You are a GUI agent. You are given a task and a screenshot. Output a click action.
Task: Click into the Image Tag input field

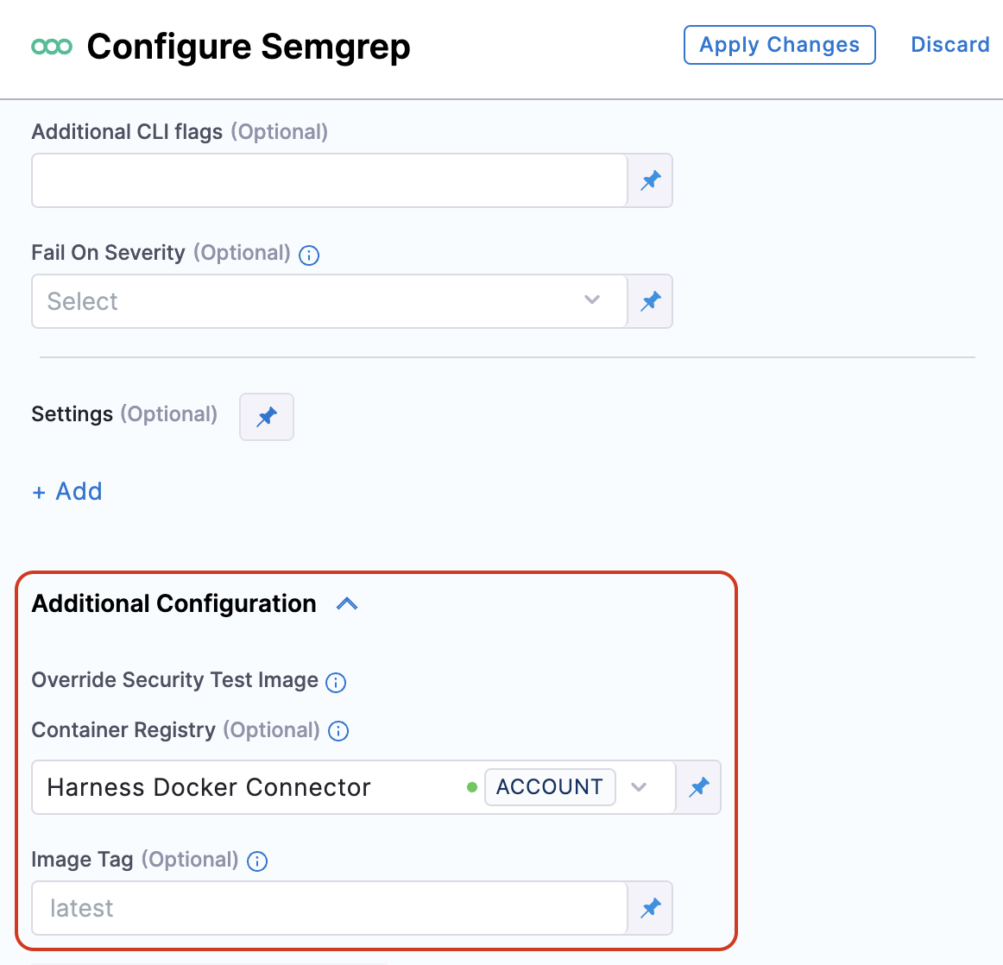pyautogui.click(x=329, y=908)
